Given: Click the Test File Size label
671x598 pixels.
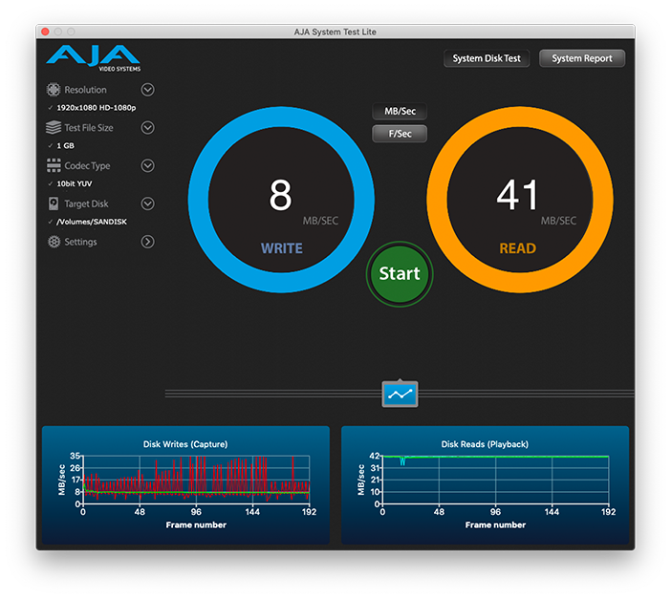Looking at the screenshot, I should point(89,127).
